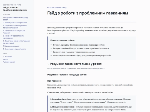Click the bold term 1. Комунікація
Screen dimensions: 150x112
tap(57, 99)
